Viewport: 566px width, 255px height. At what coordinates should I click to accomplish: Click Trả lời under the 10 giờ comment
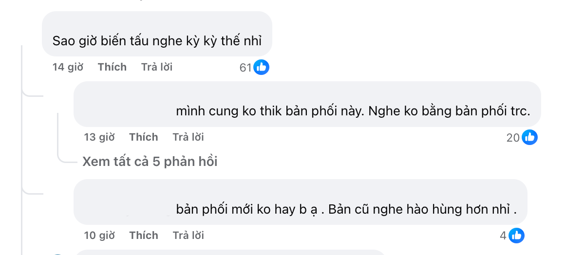click(x=188, y=235)
